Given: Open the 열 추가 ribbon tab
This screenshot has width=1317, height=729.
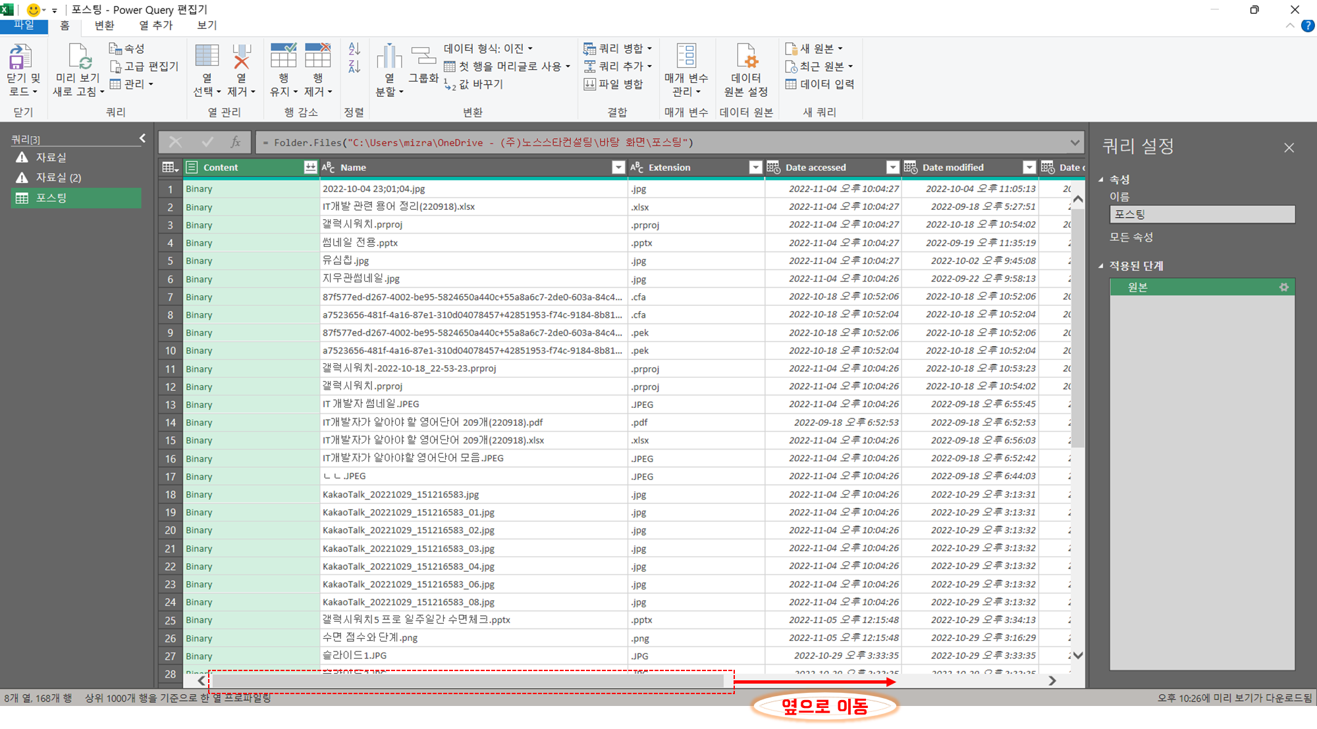Looking at the screenshot, I should (x=155, y=25).
